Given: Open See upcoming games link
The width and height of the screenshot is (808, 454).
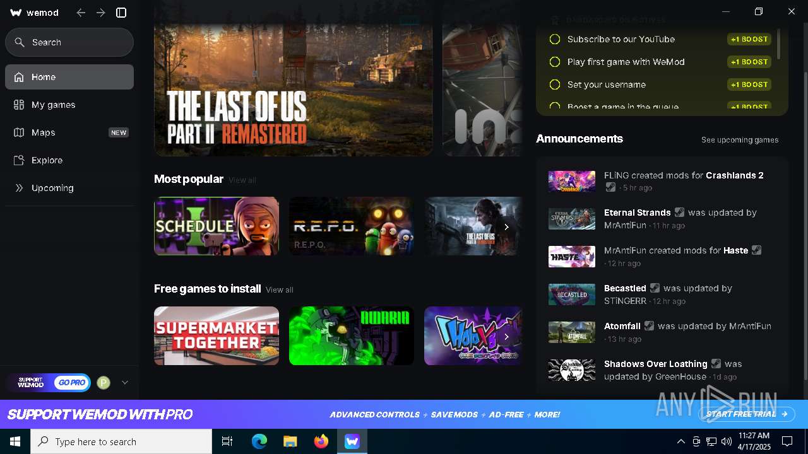Looking at the screenshot, I should (x=740, y=140).
